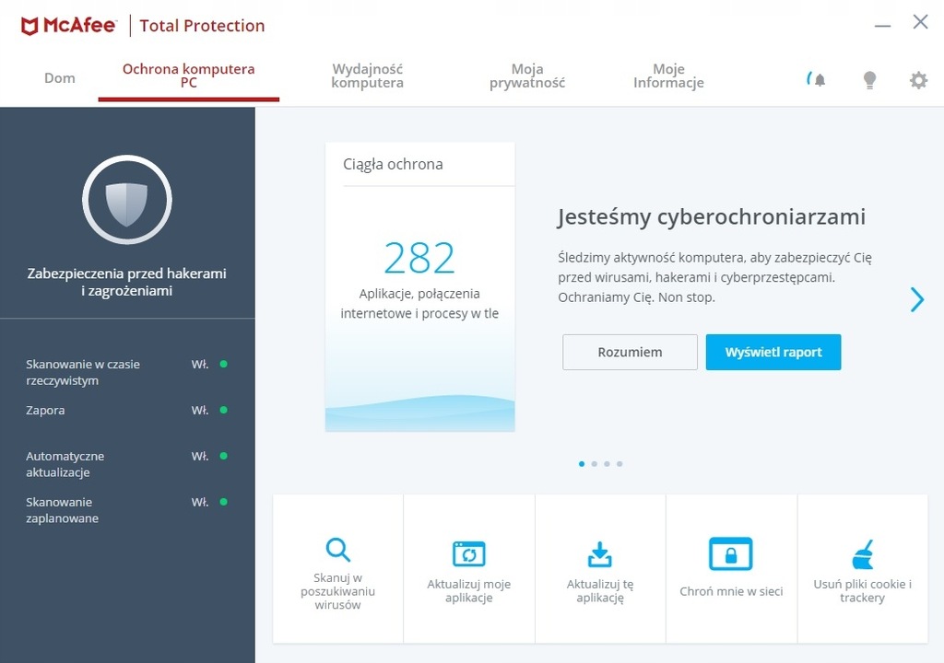944x663 pixels.
Task: Click the shield icon in the sidebar
Action: 127,200
